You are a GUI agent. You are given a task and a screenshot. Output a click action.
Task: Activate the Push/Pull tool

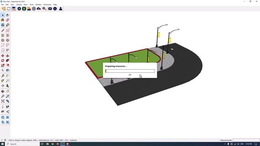pyautogui.click(x=7, y=56)
